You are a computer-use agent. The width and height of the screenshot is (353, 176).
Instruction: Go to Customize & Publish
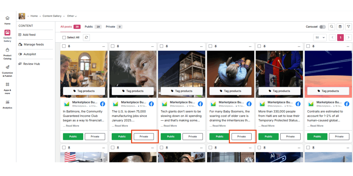[x=7, y=71]
